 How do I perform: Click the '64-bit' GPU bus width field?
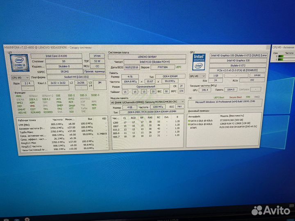tap(257, 75)
